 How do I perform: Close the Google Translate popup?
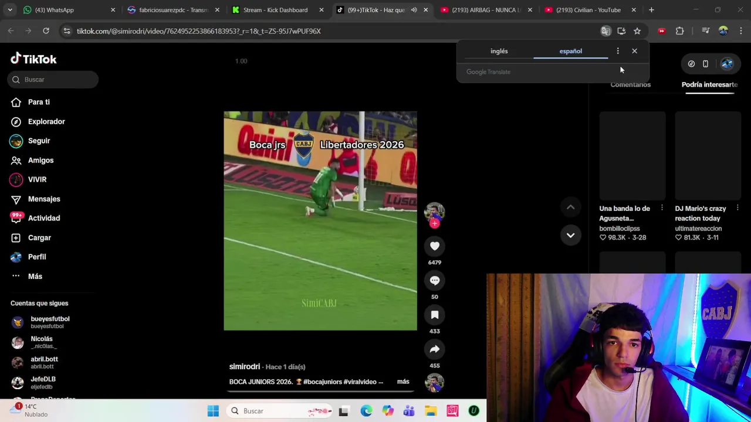click(634, 51)
